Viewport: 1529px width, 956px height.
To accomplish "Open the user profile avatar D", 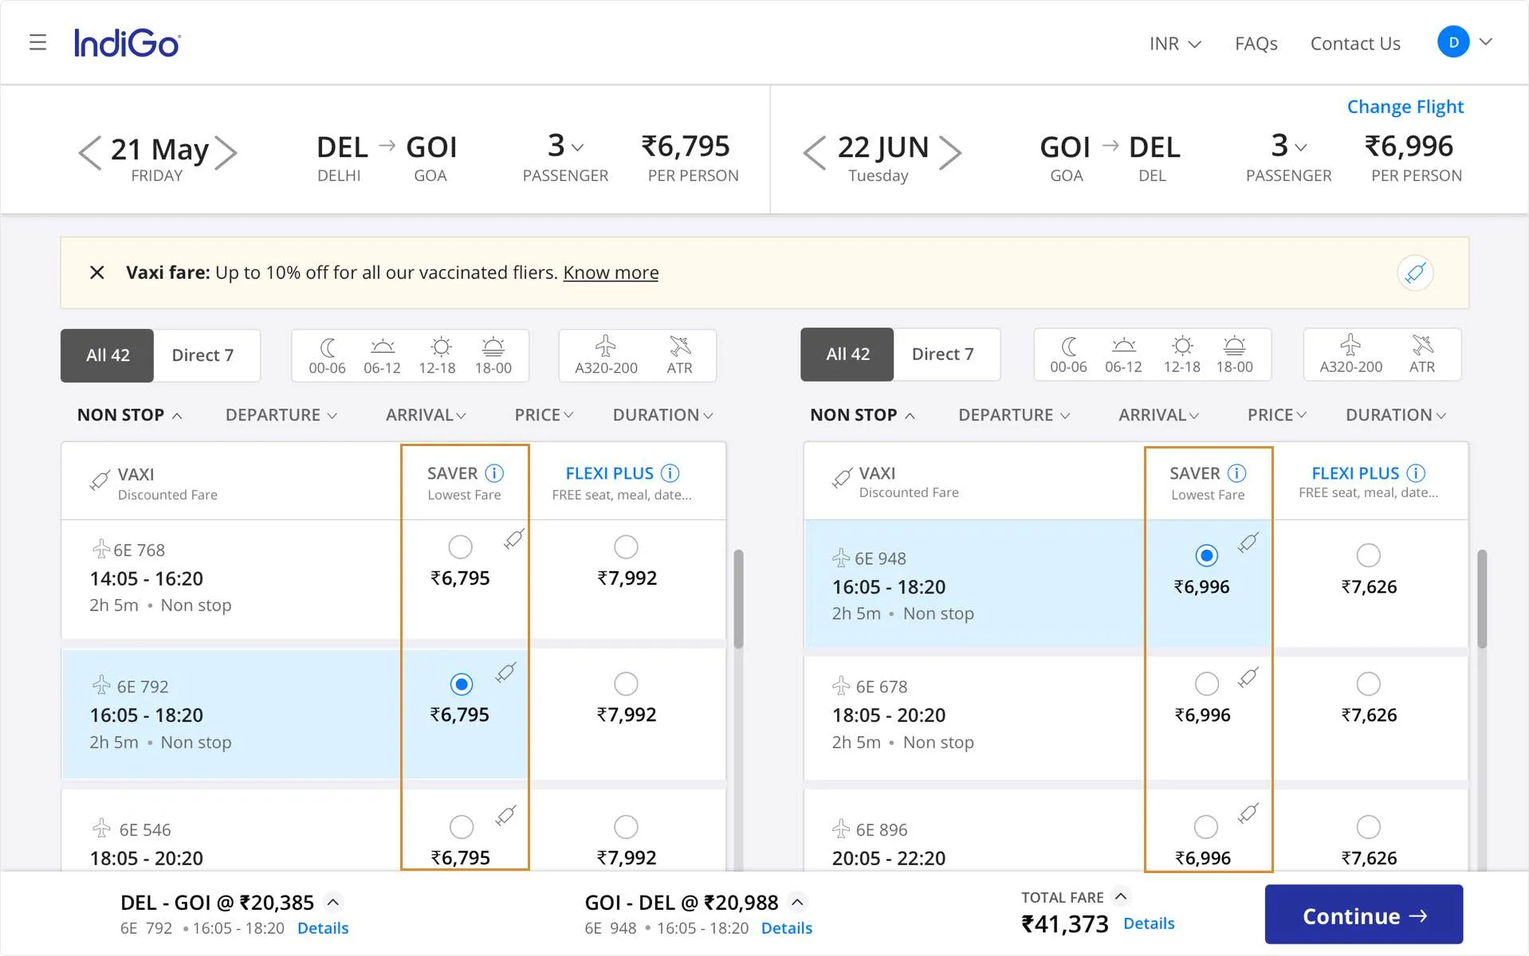I will (1452, 42).
